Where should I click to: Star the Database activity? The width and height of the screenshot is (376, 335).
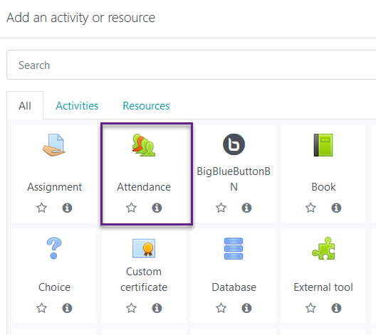point(221,308)
